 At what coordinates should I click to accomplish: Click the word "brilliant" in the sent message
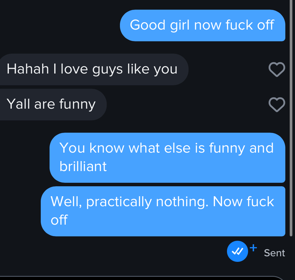[83, 166]
